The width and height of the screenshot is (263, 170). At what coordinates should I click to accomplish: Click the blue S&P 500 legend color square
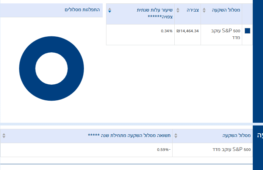(247, 31)
